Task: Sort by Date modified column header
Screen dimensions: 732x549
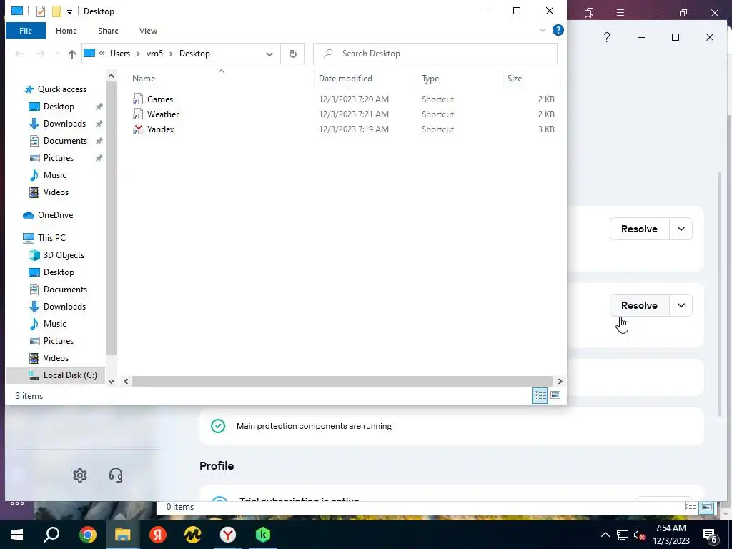Action: coord(365,79)
